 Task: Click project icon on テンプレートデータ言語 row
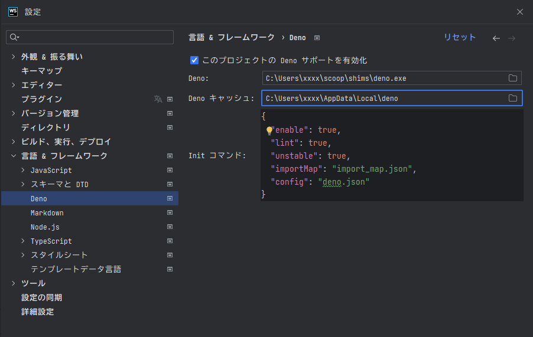pos(170,270)
